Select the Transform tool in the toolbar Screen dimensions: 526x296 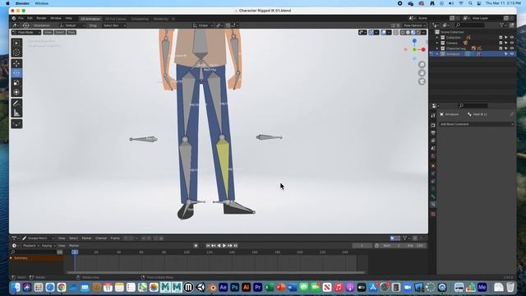point(16,92)
